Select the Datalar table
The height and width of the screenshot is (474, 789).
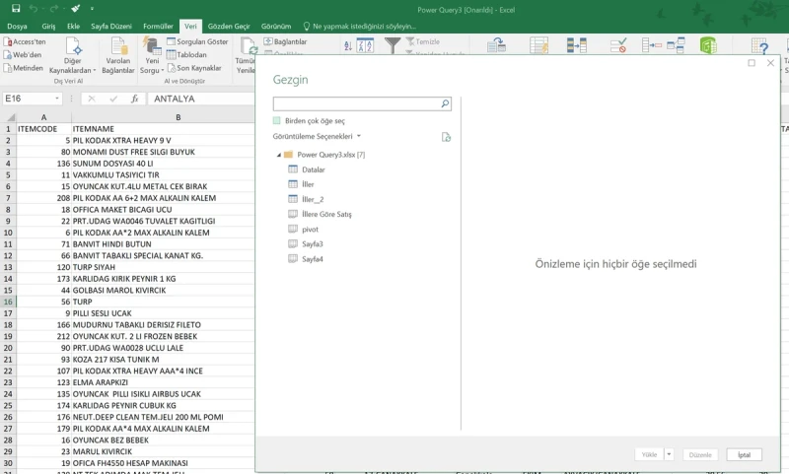tap(307, 169)
